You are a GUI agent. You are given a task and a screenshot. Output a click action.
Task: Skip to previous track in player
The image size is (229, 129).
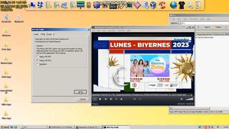(x=106, y=99)
